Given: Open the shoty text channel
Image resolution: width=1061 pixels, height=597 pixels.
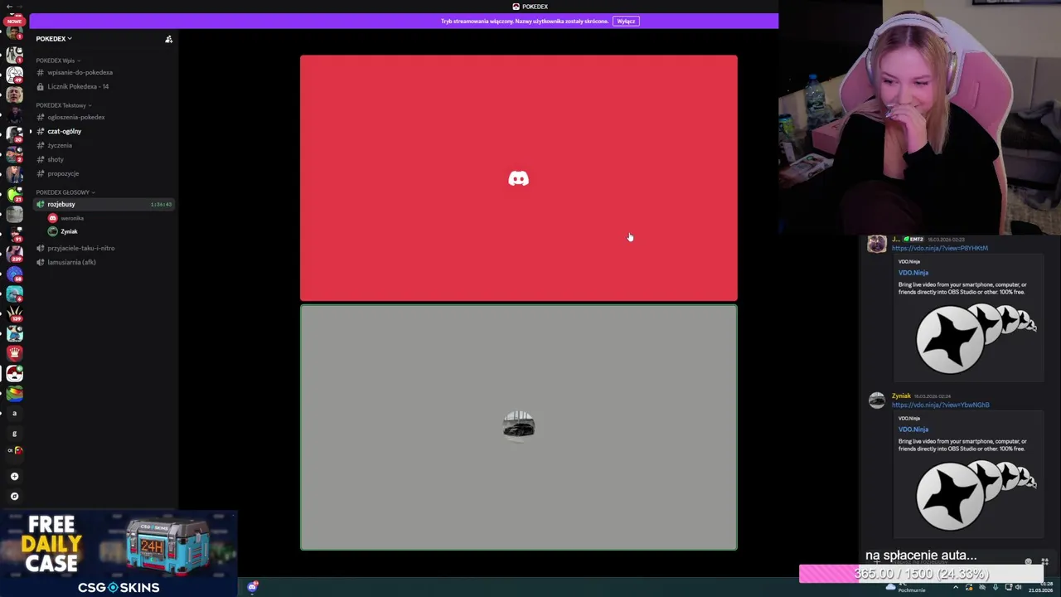Looking at the screenshot, I should coord(104,159).
